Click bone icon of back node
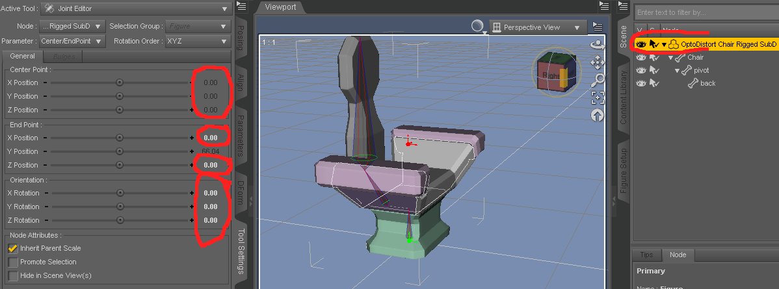Image resolution: width=779 pixels, height=289 pixels. pos(693,83)
